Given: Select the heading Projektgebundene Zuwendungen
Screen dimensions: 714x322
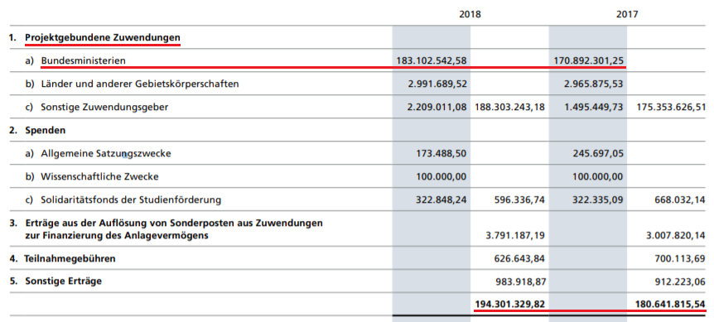Looking at the screenshot, I should click(x=103, y=37).
